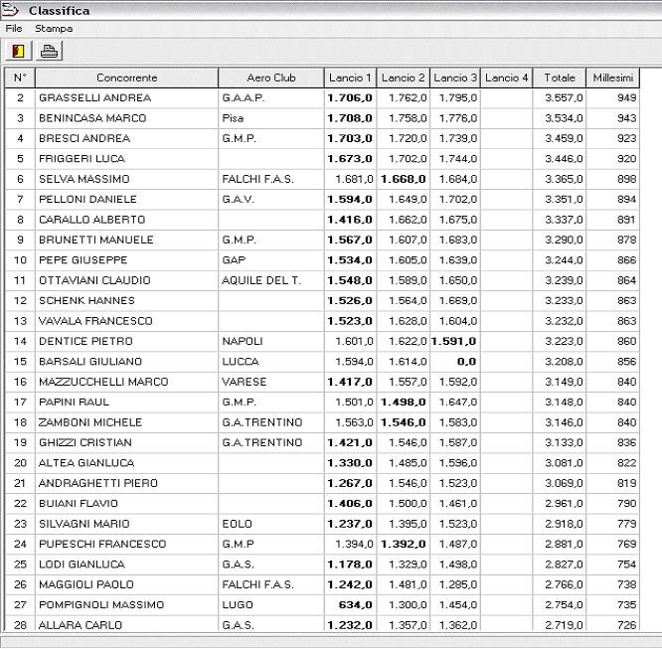Click the AQUILE DEL T. club cell

(271, 280)
